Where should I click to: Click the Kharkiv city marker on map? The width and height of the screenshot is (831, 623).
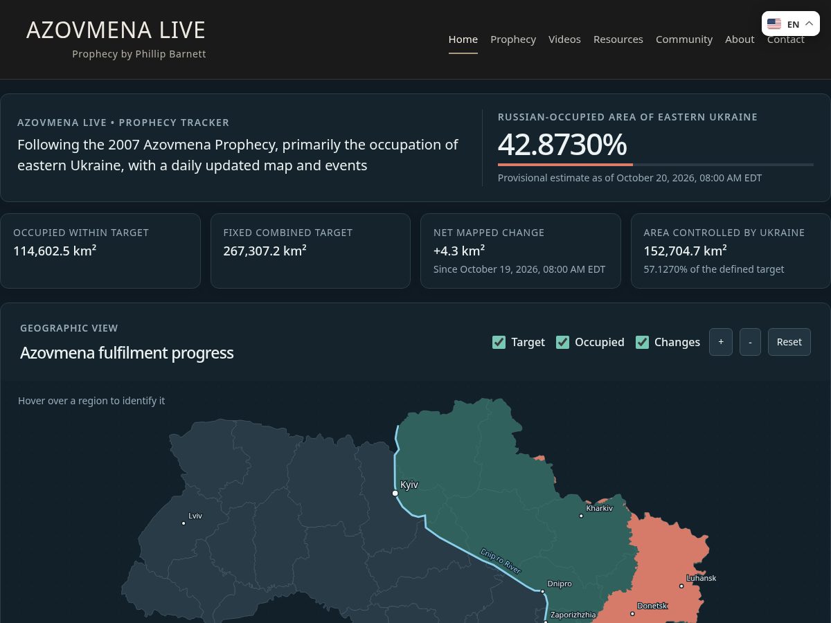(x=581, y=516)
